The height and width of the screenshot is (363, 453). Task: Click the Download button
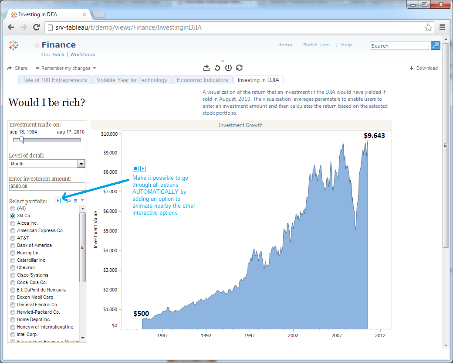[423, 68]
